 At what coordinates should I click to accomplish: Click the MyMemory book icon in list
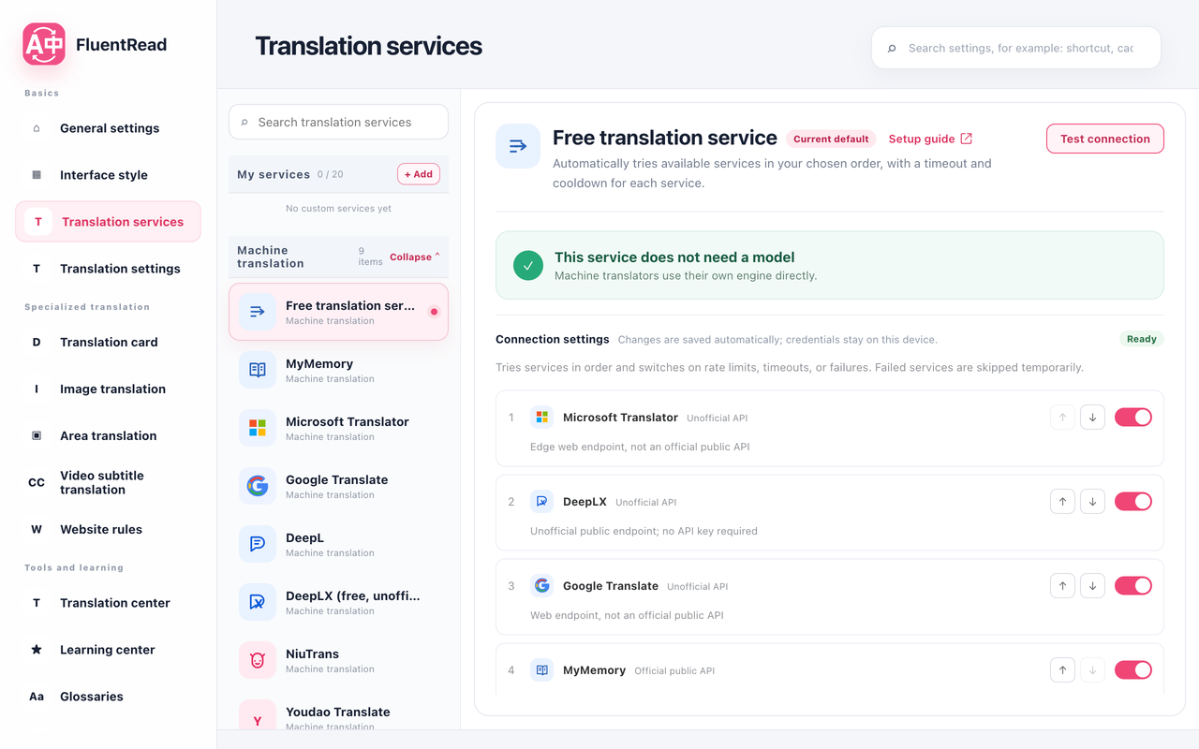tap(258, 370)
